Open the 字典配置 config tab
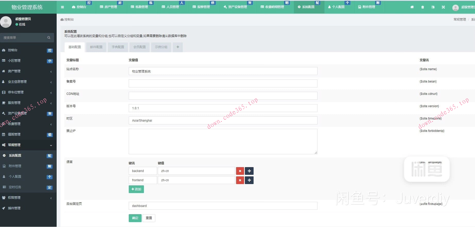 click(x=118, y=47)
